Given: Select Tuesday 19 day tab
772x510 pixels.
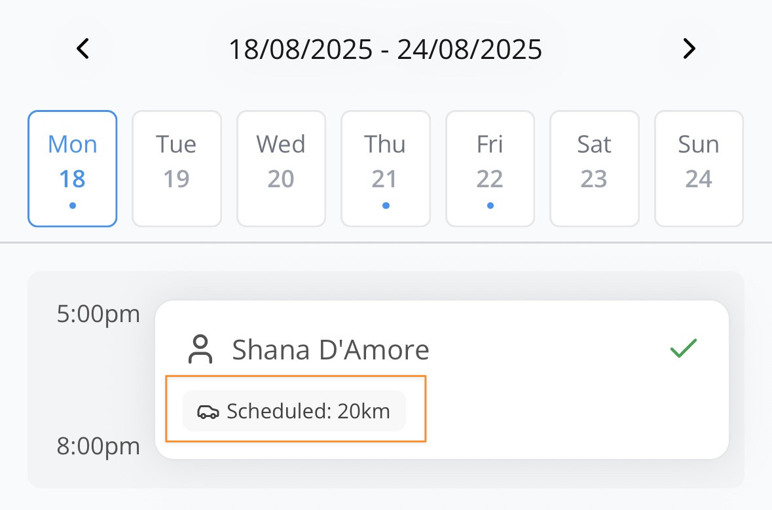Looking at the screenshot, I should click(x=177, y=168).
